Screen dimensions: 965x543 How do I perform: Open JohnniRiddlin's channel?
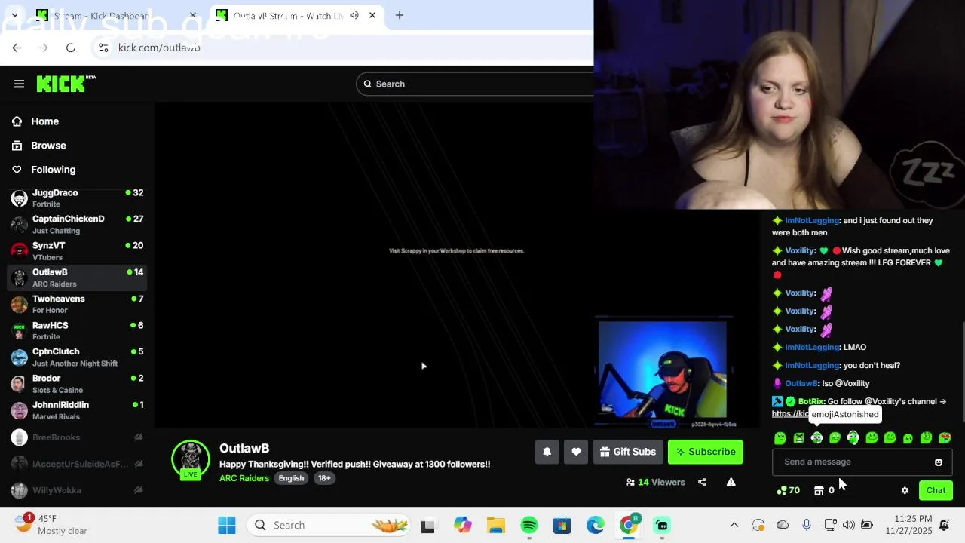tap(75, 410)
